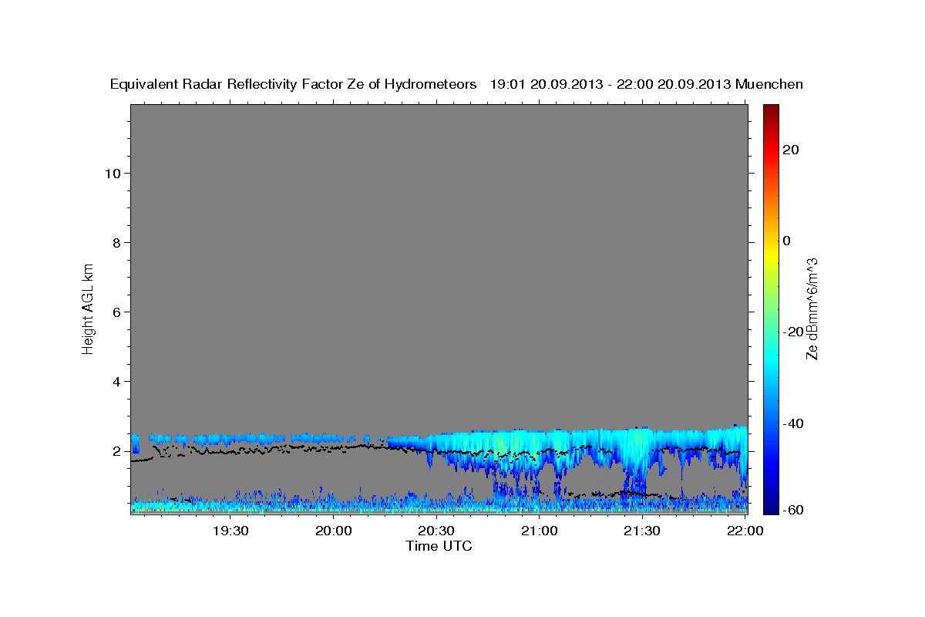The height and width of the screenshot is (617, 925).
Task: Click the '20:30' time tick label
Action: 436,531
